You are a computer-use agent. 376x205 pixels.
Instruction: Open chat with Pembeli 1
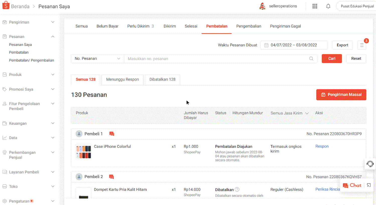click(112, 134)
